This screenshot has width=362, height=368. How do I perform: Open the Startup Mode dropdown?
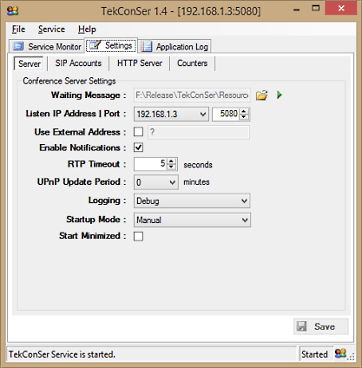(x=192, y=220)
